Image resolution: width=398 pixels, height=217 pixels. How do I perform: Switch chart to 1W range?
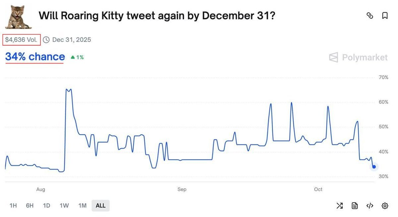pyautogui.click(x=64, y=206)
